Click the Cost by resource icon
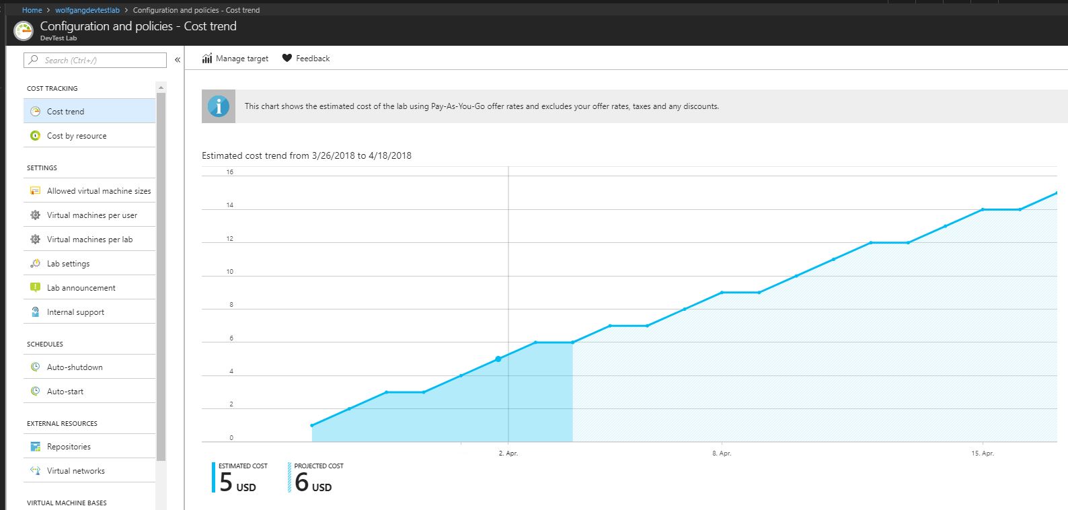 coord(35,135)
